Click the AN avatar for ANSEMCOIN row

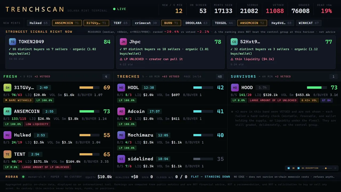[x=7, y=111]
